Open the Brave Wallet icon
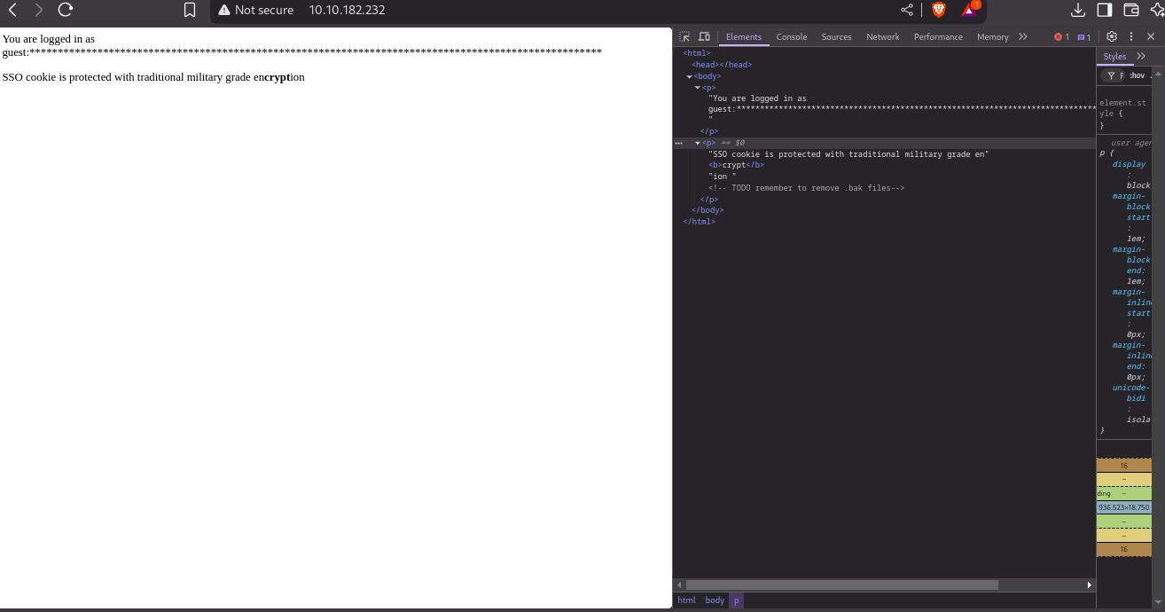The image size is (1165, 612). pos(1131,10)
